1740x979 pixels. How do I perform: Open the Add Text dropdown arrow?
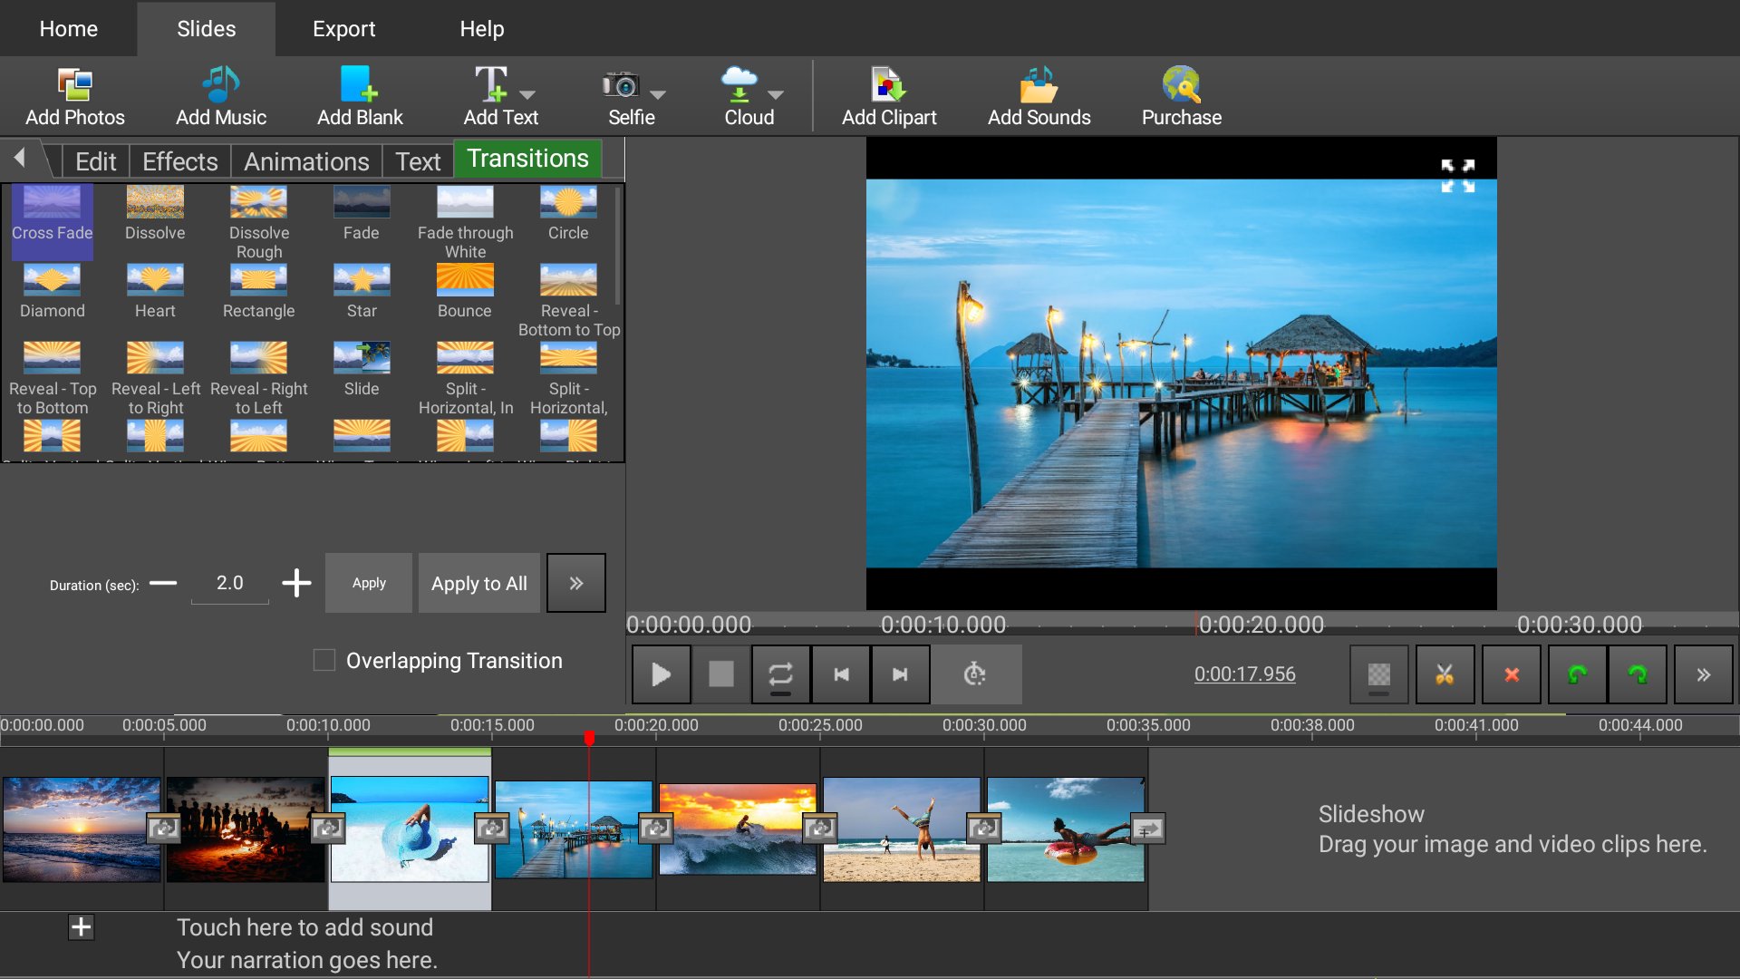pos(527,94)
